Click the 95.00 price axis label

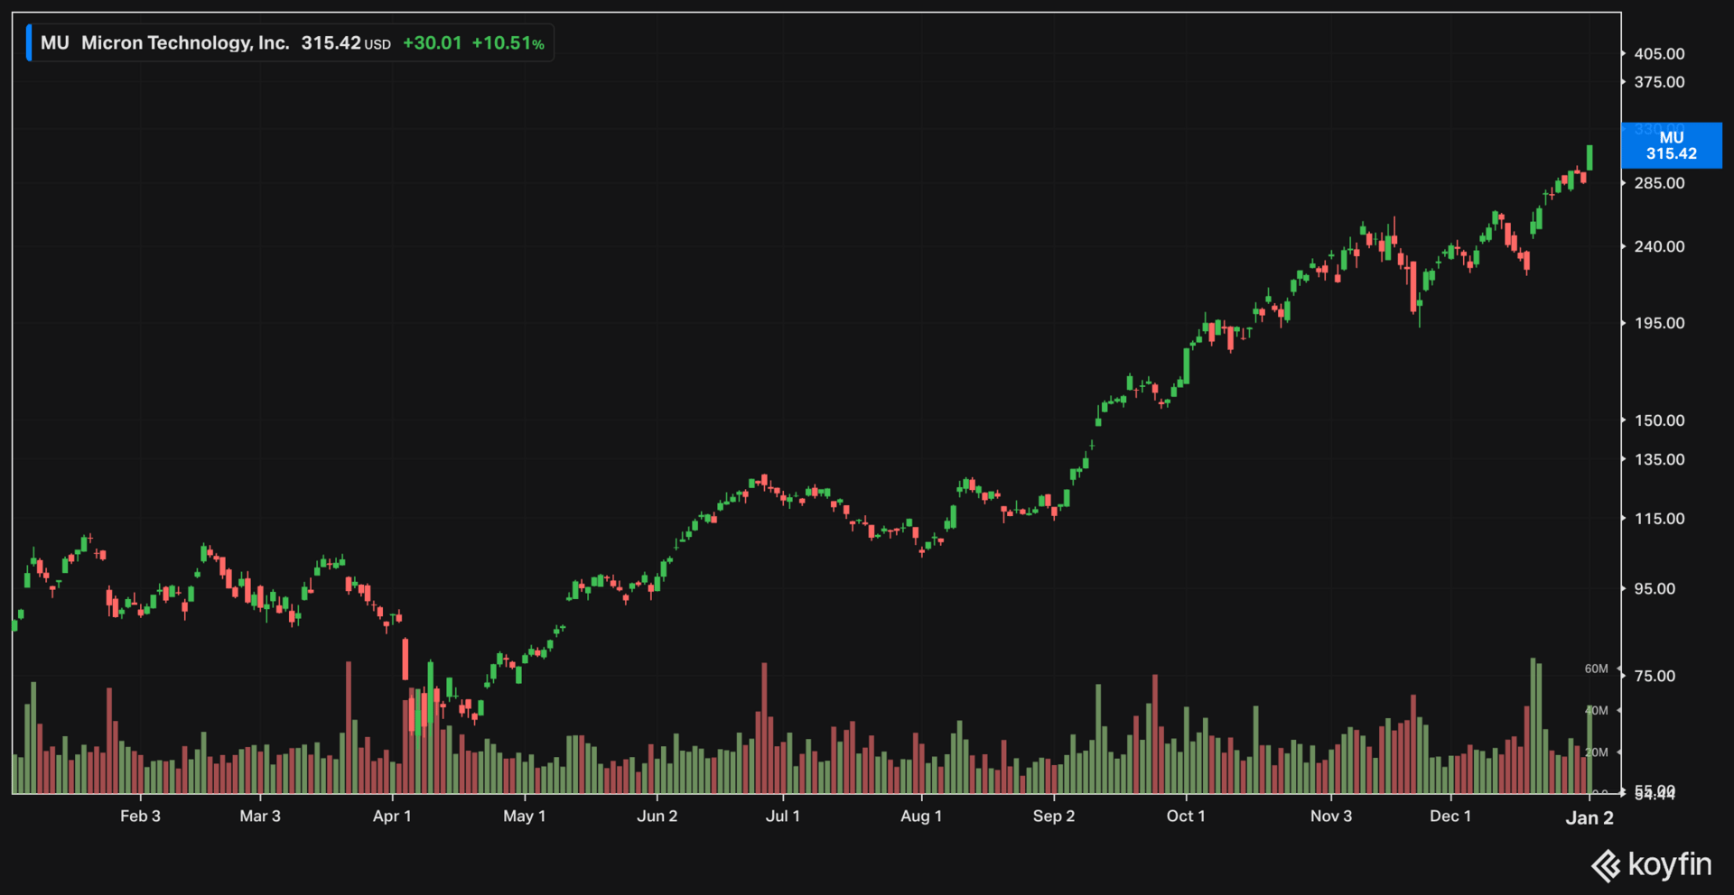[x=1655, y=588]
